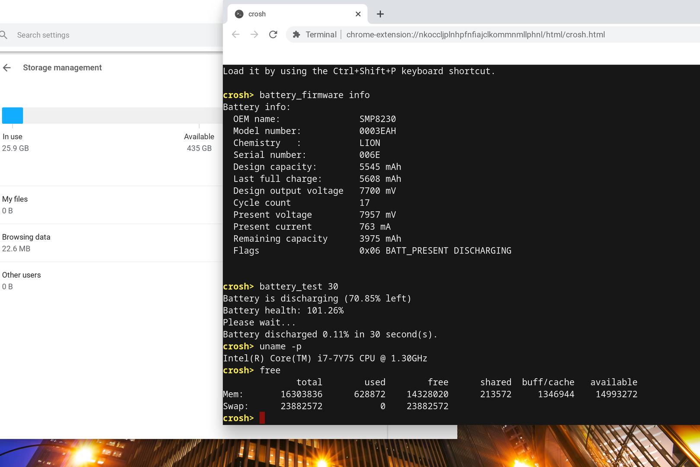700x467 pixels.
Task: Click the red terminal cursor at crosh prompt
Action: [x=262, y=418]
